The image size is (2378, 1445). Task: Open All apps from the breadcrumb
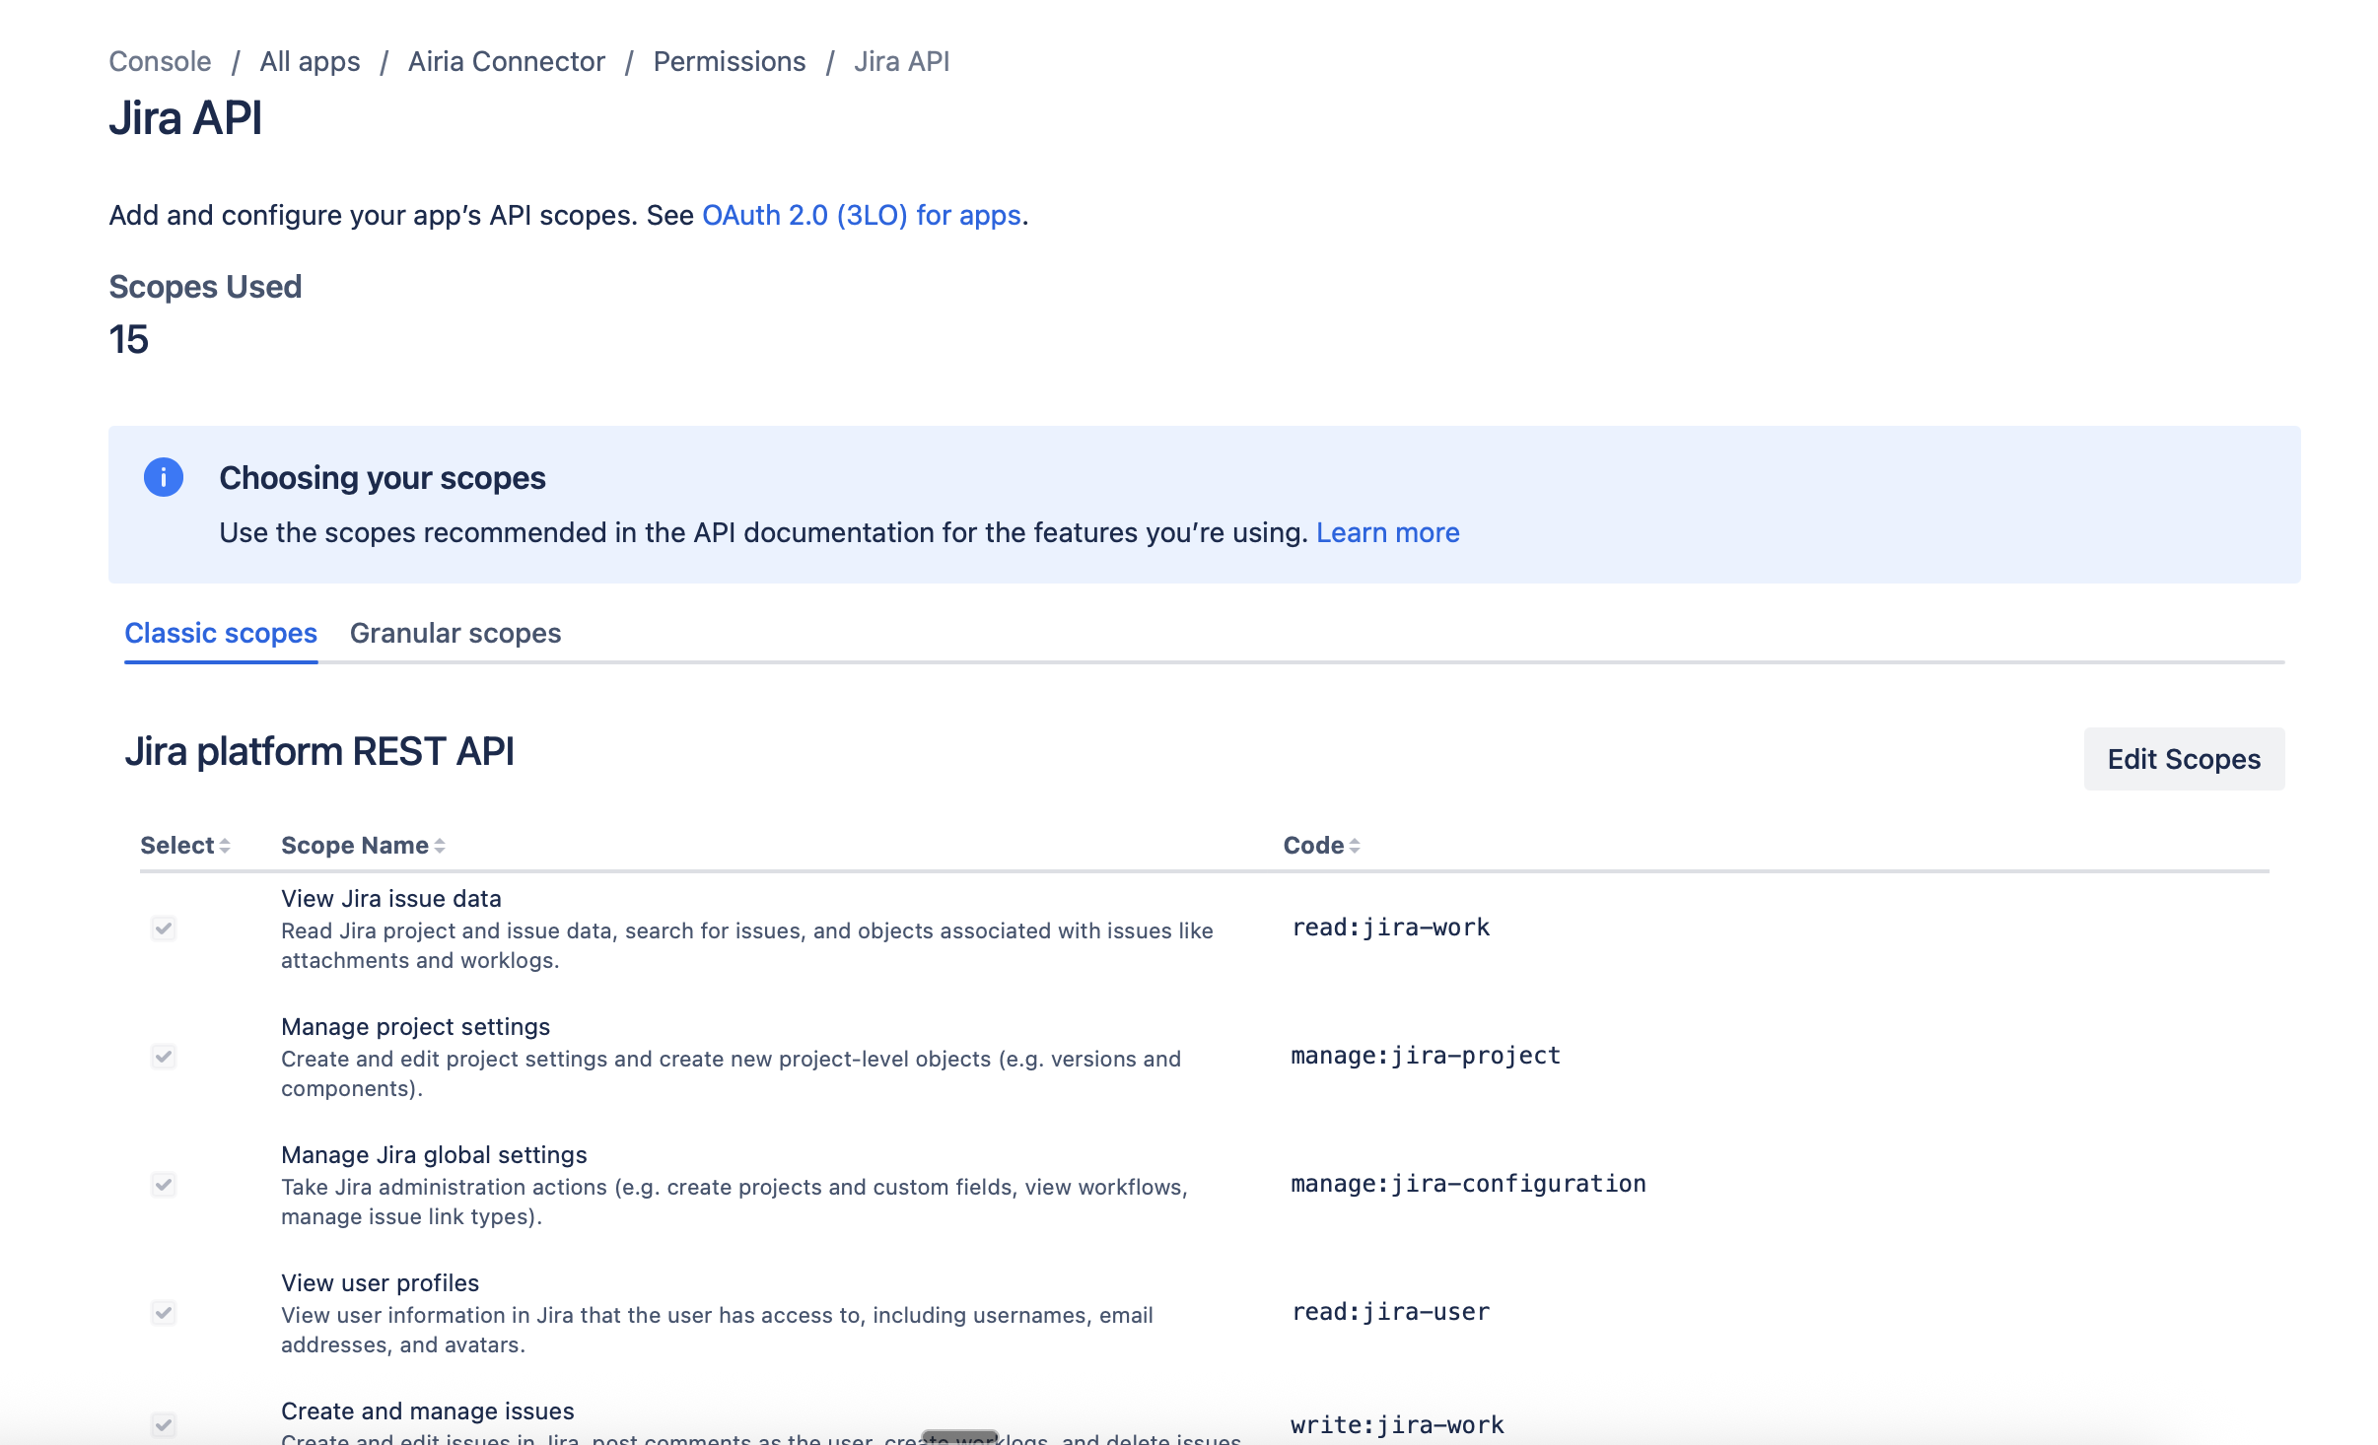pos(309,61)
